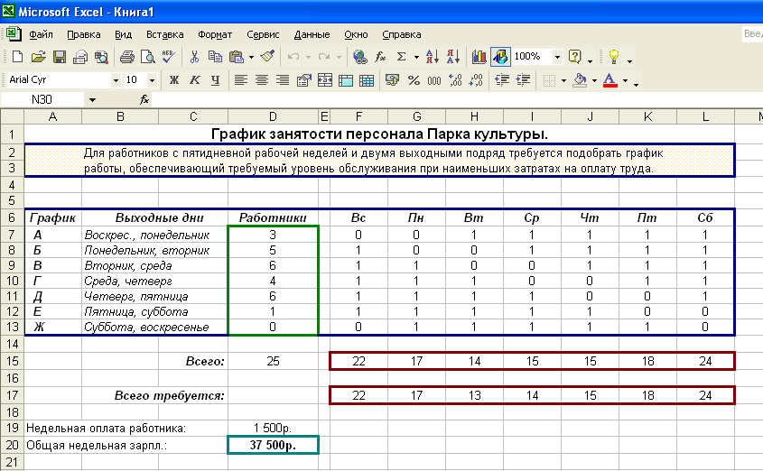Open the Chart Wizard icon

point(479,57)
